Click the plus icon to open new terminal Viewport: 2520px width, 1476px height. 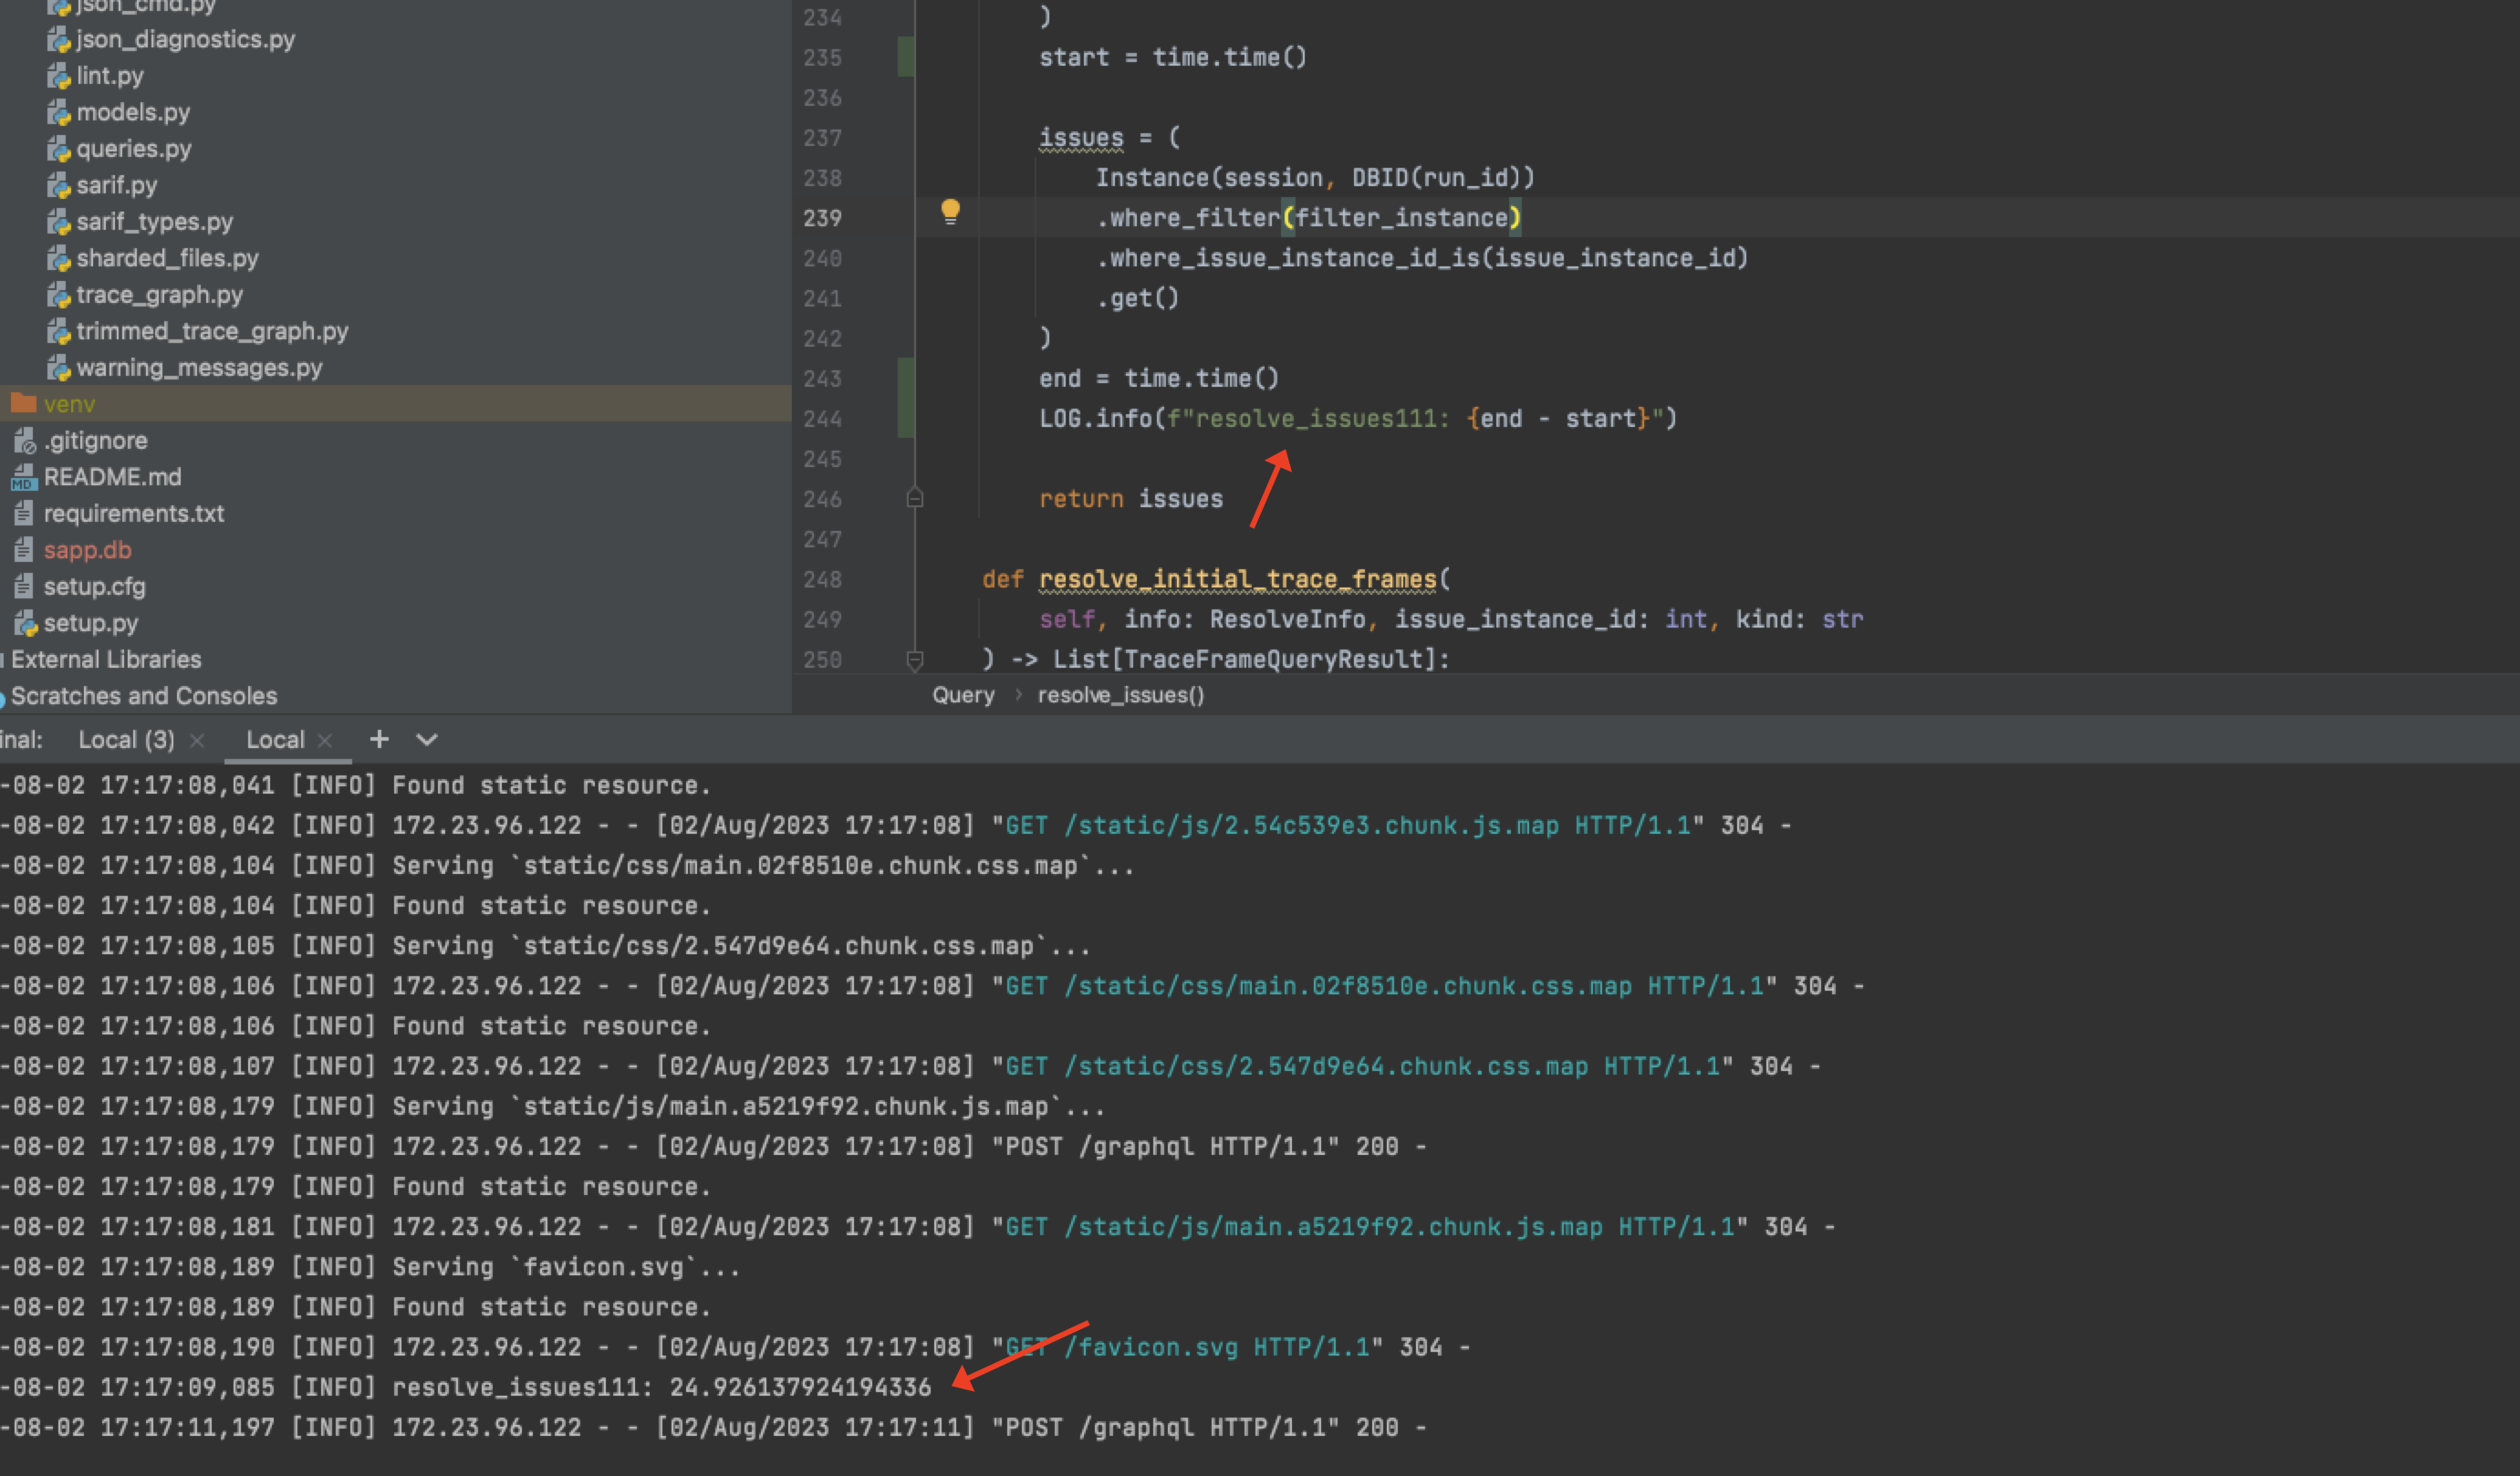point(379,740)
